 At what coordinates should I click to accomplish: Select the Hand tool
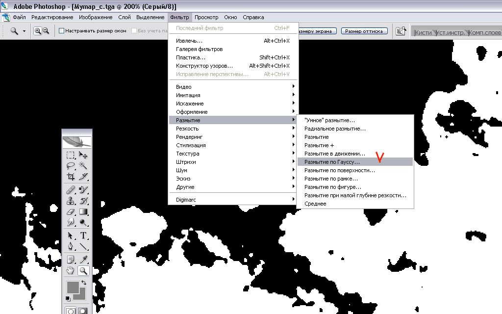pyautogui.click(x=71, y=271)
